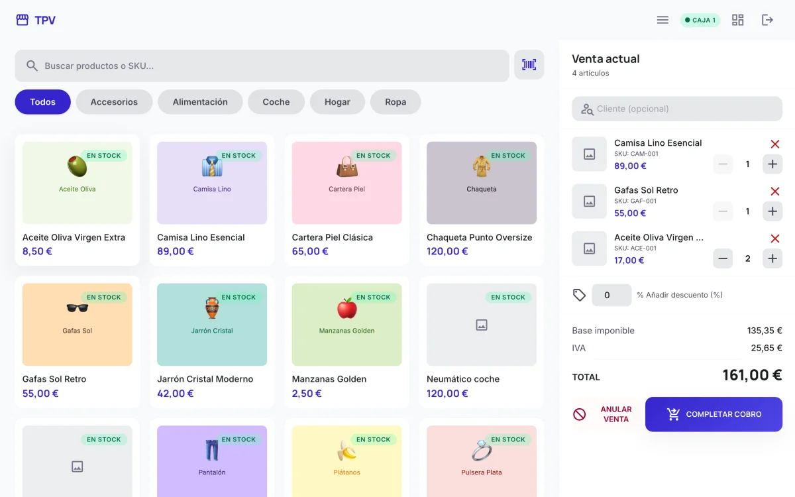Add Cartera Piel Clásica product
This screenshot has height=497, width=795.
tap(347, 200)
